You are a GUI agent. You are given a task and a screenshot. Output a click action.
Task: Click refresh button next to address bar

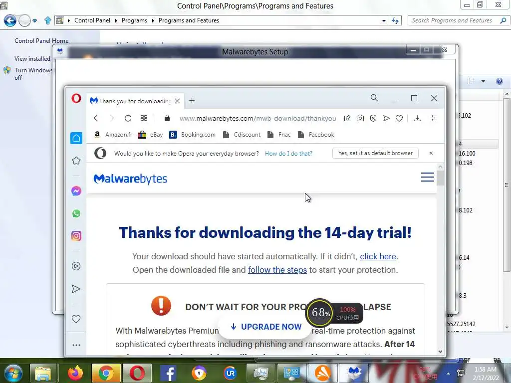click(x=395, y=20)
